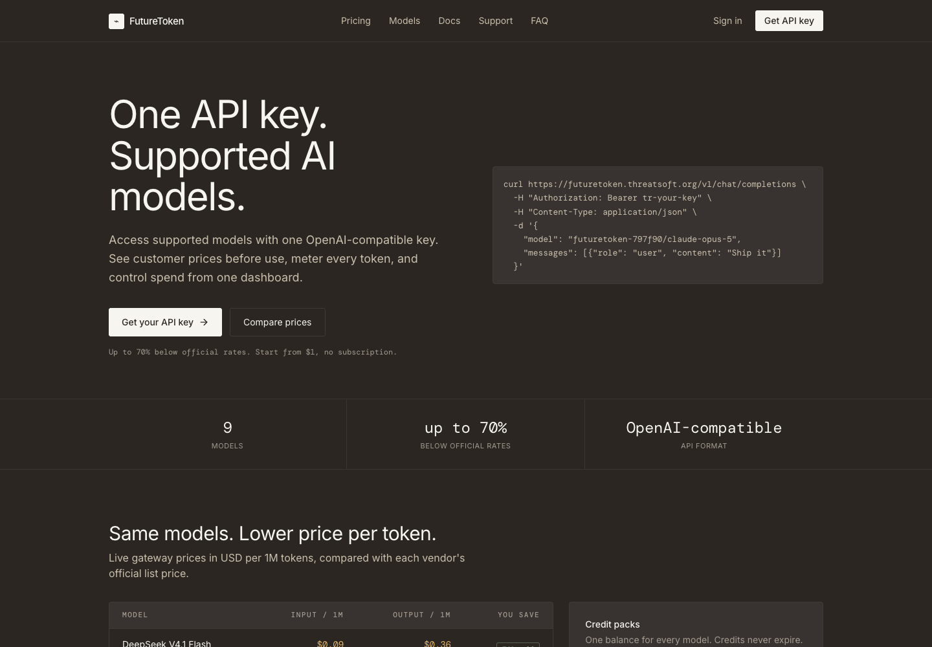Click the "model" line in the code sample
This screenshot has height=647, width=932.
(x=632, y=239)
